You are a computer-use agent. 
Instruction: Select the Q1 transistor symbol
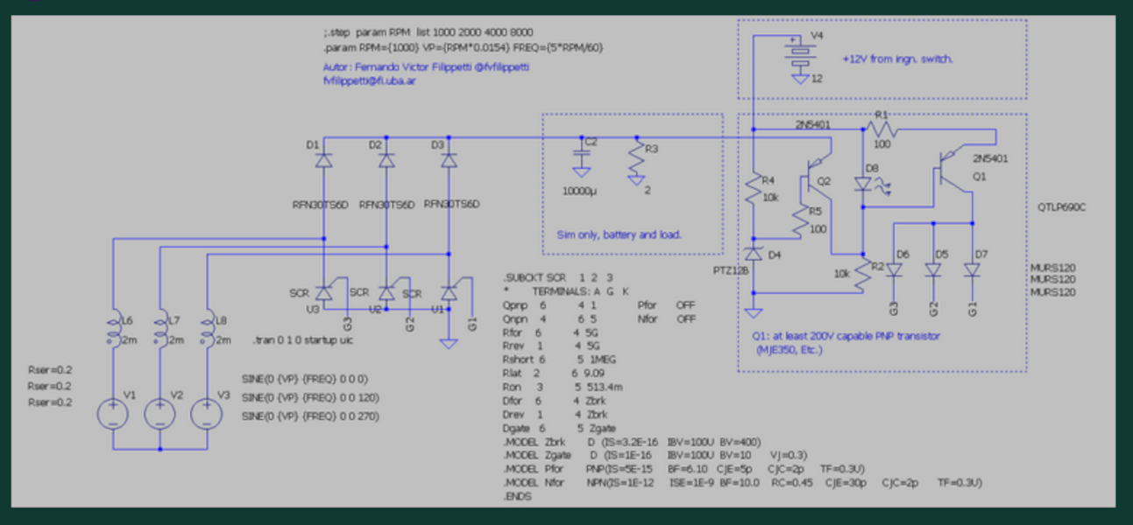coord(948,168)
